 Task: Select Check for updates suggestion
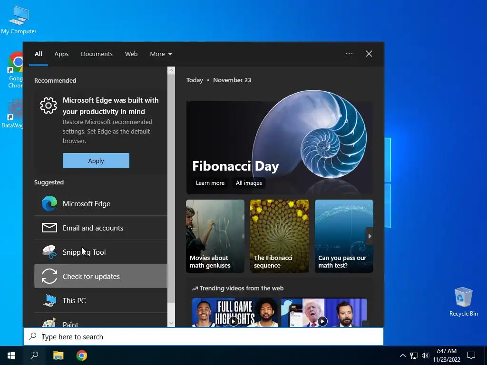(x=101, y=276)
